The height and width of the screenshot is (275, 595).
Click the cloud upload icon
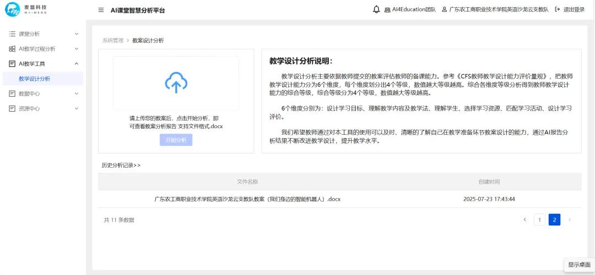pos(176,82)
